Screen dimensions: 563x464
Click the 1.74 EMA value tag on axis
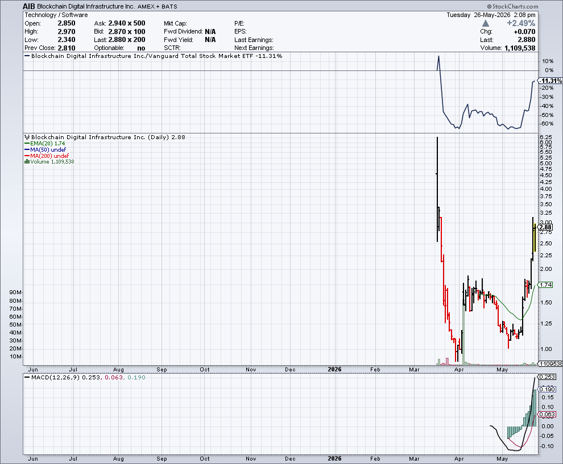545,285
